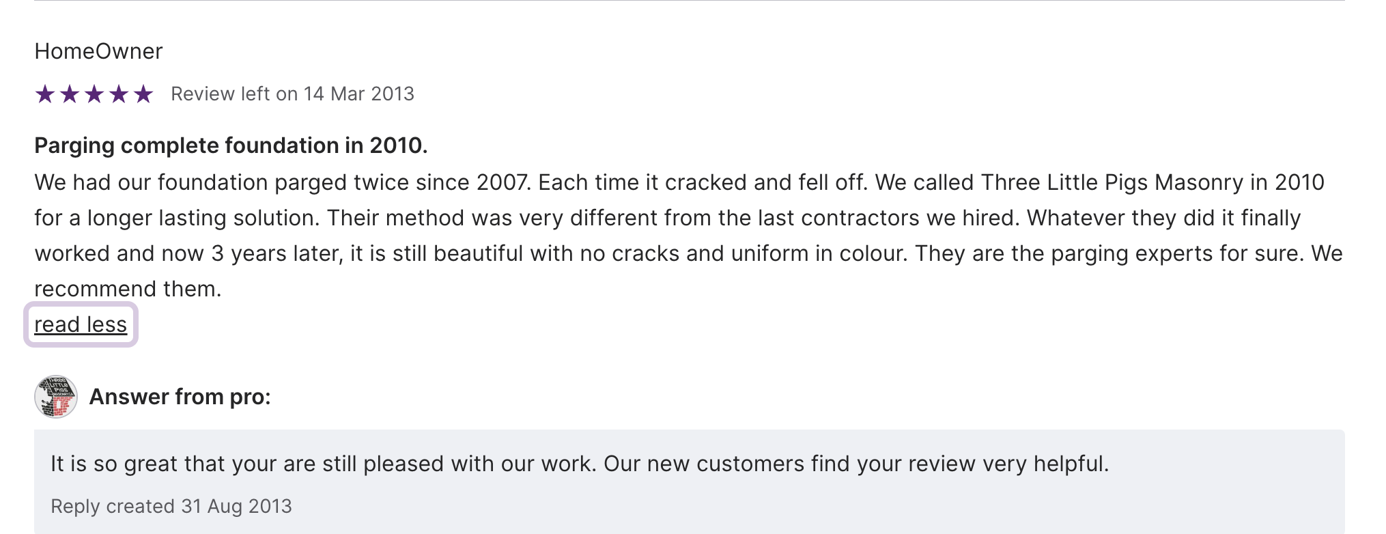Viewport: 1386px width, 534px height.
Task: Click the first purple rating star
Action: click(45, 94)
